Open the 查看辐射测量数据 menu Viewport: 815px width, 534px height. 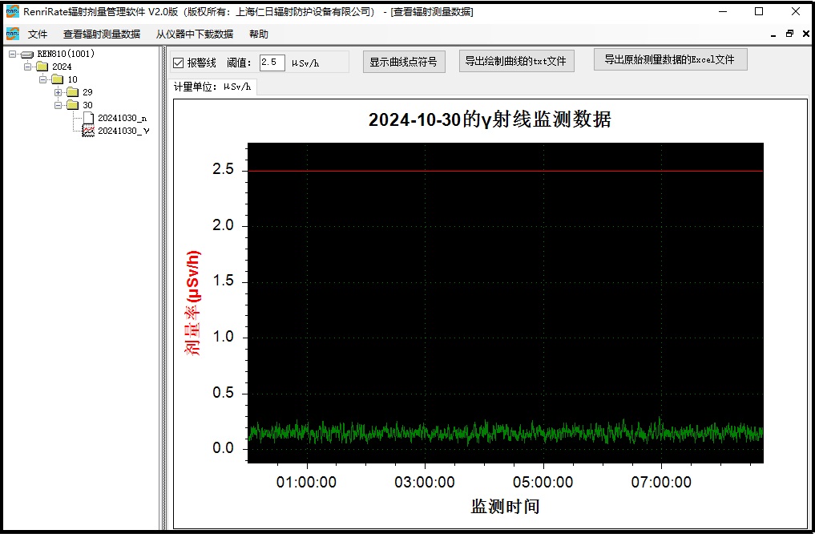[101, 34]
